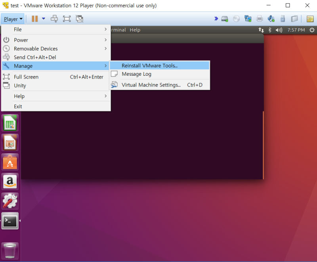
Task: Launch LibreOffice Impress from the launcher
Action: point(10,143)
